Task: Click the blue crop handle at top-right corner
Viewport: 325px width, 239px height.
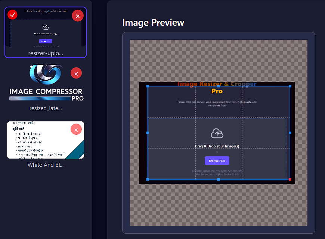Action: (x=290, y=86)
